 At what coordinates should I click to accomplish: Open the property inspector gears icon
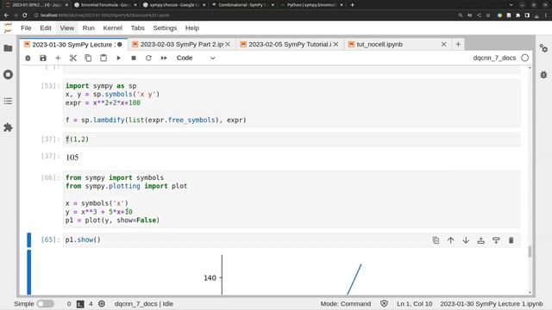click(543, 48)
